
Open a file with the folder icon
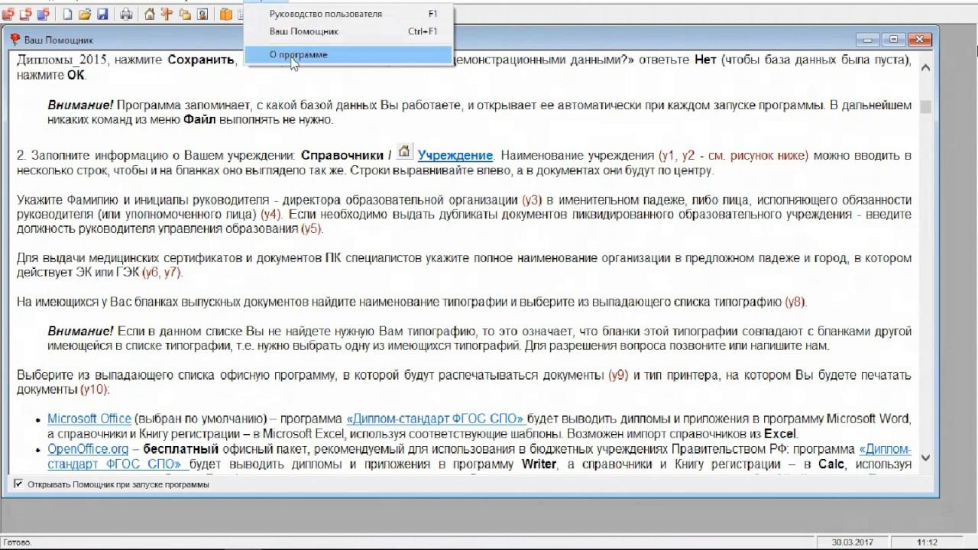(85, 15)
